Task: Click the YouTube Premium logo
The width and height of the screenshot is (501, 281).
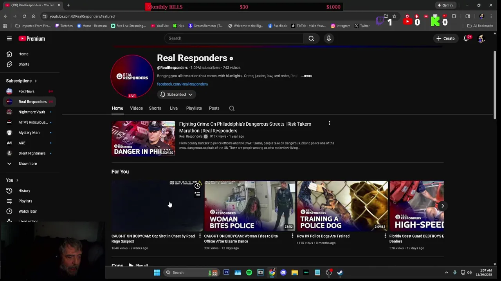Action: click(32, 39)
